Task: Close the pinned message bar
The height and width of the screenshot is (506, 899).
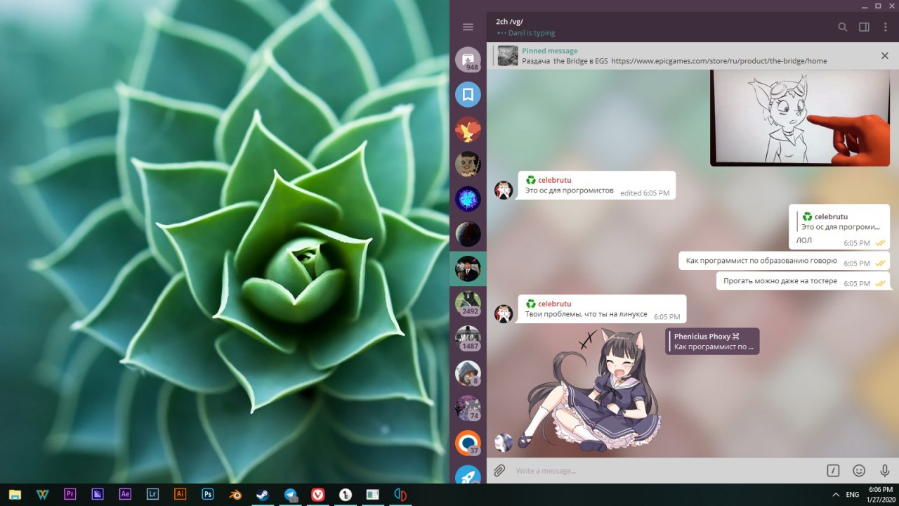Action: (x=885, y=56)
